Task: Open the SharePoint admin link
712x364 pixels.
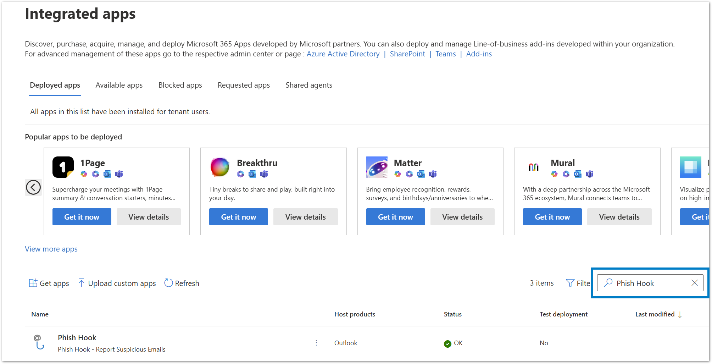Action: pos(407,54)
